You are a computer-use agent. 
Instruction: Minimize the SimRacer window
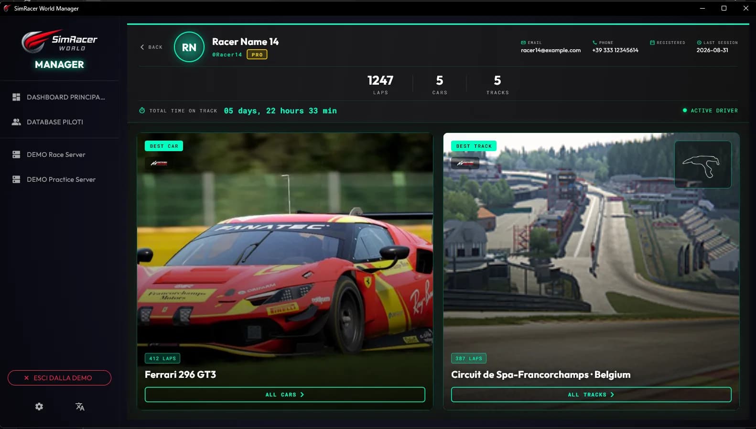702,8
